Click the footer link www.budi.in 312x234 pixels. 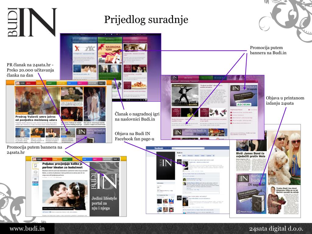click(x=27, y=229)
